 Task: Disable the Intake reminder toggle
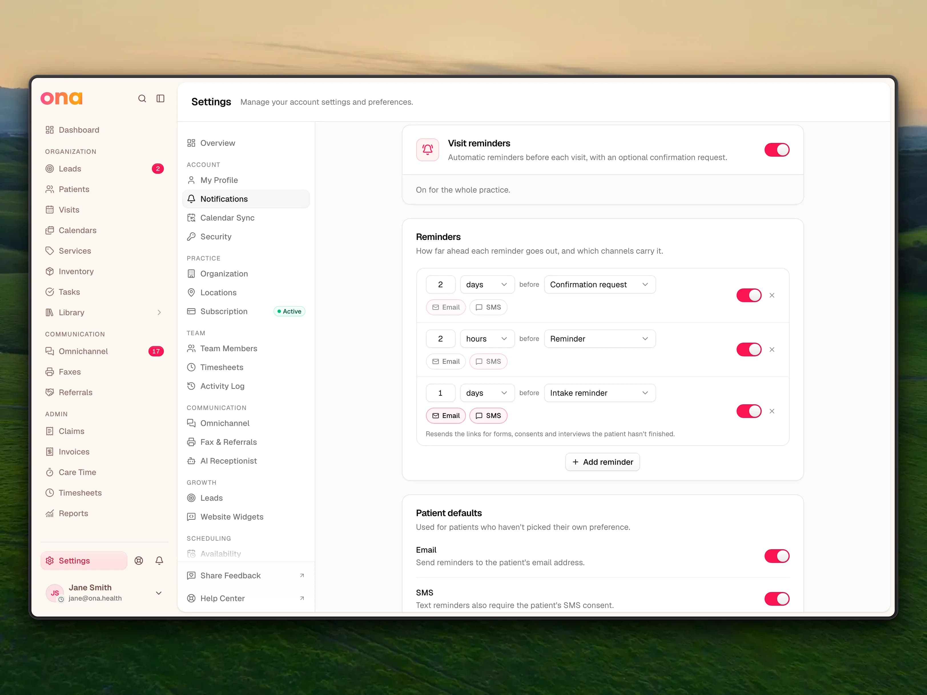[749, 411]
